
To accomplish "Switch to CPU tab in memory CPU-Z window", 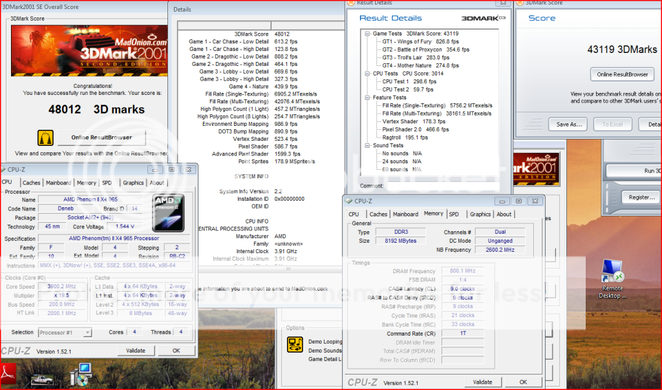I will pyautogui.click(x=354, y=214).
